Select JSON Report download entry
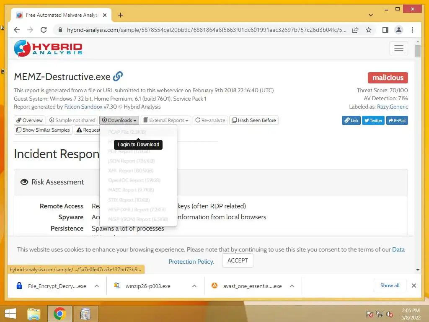The width and height of the screenshot is (429, 322). [x=138, y=161]
